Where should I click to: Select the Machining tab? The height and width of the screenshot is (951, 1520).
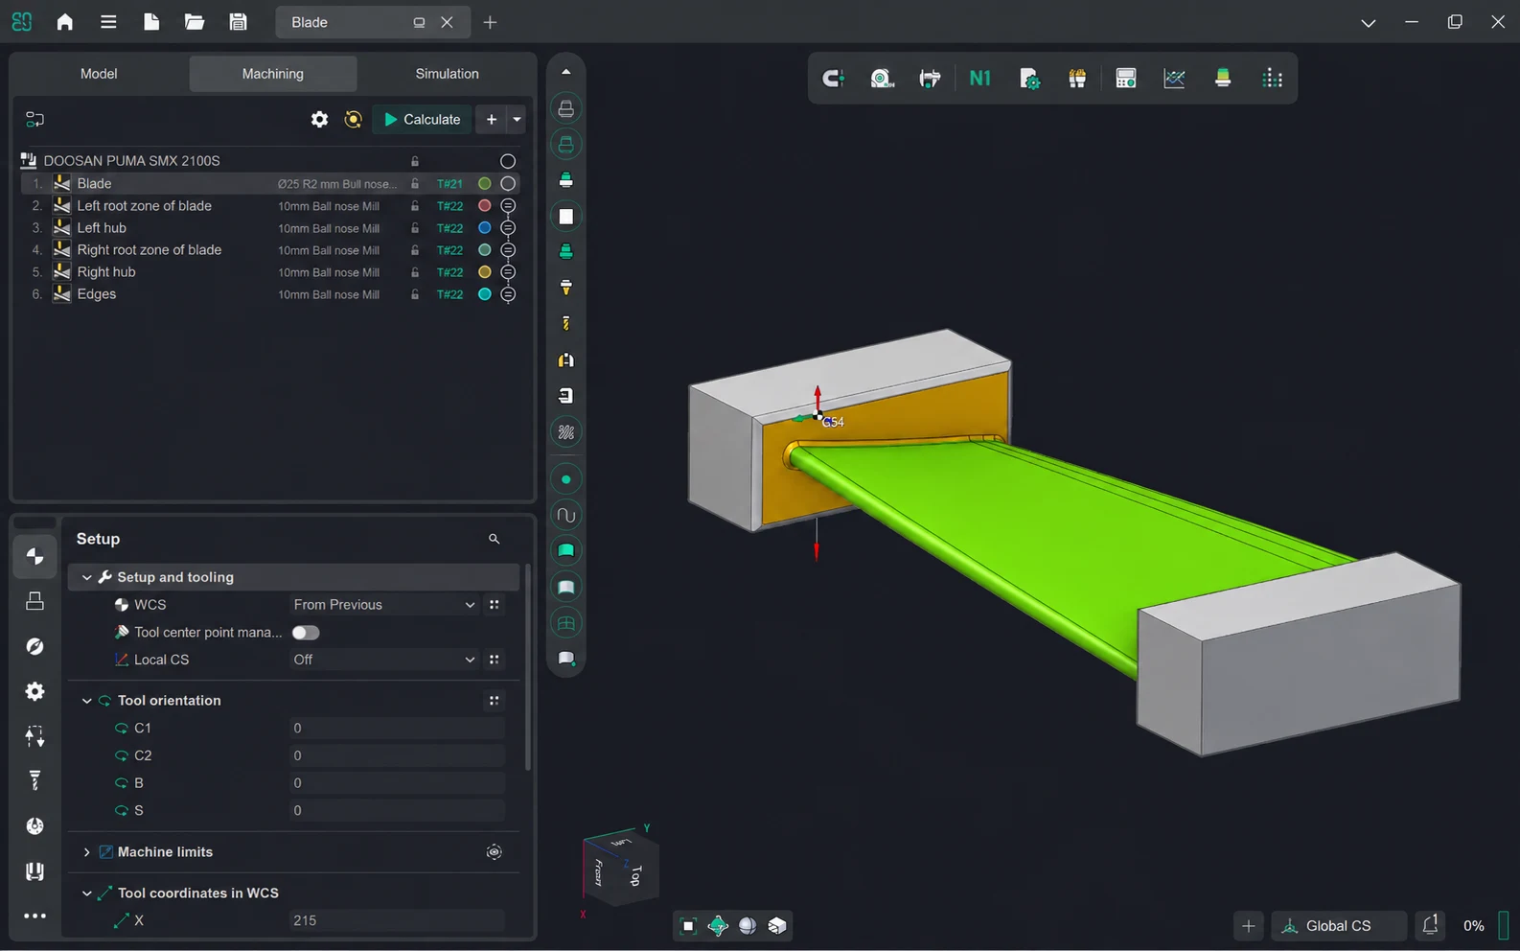pos(273,74)
